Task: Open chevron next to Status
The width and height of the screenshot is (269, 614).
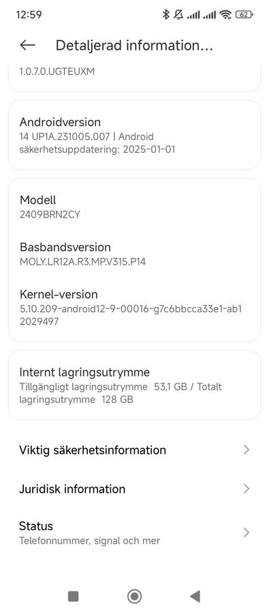Action: click(247, 533)
